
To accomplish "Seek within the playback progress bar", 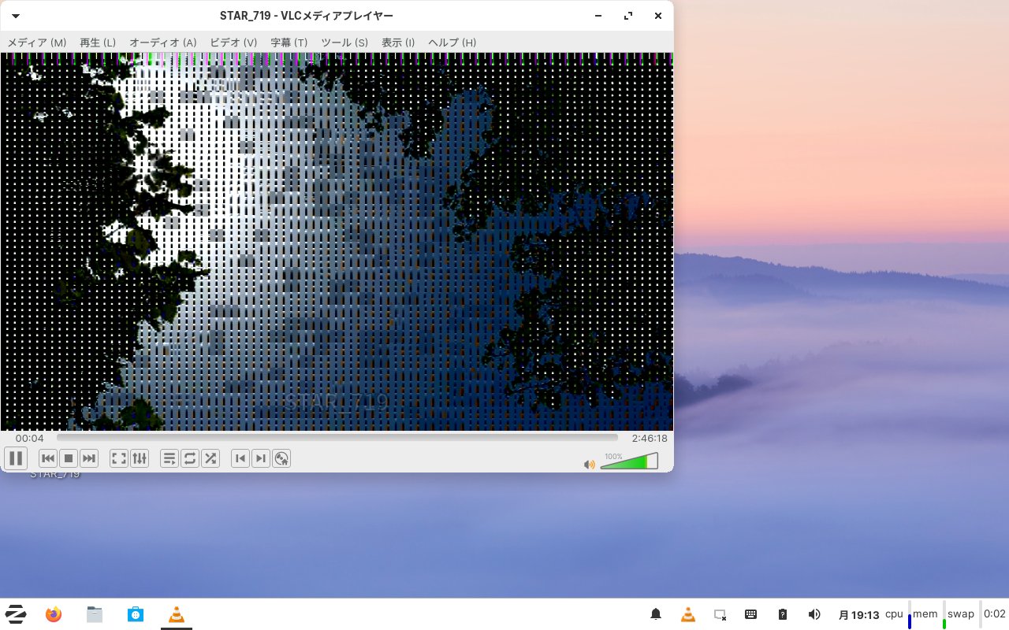I will (337, 438).
